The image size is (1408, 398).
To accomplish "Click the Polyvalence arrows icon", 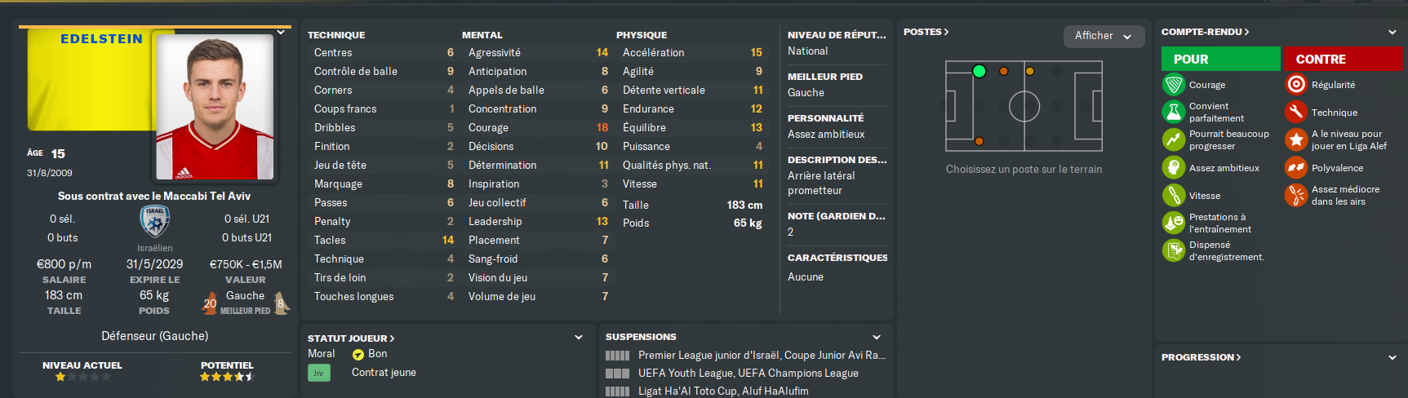I will (1296, 168).
